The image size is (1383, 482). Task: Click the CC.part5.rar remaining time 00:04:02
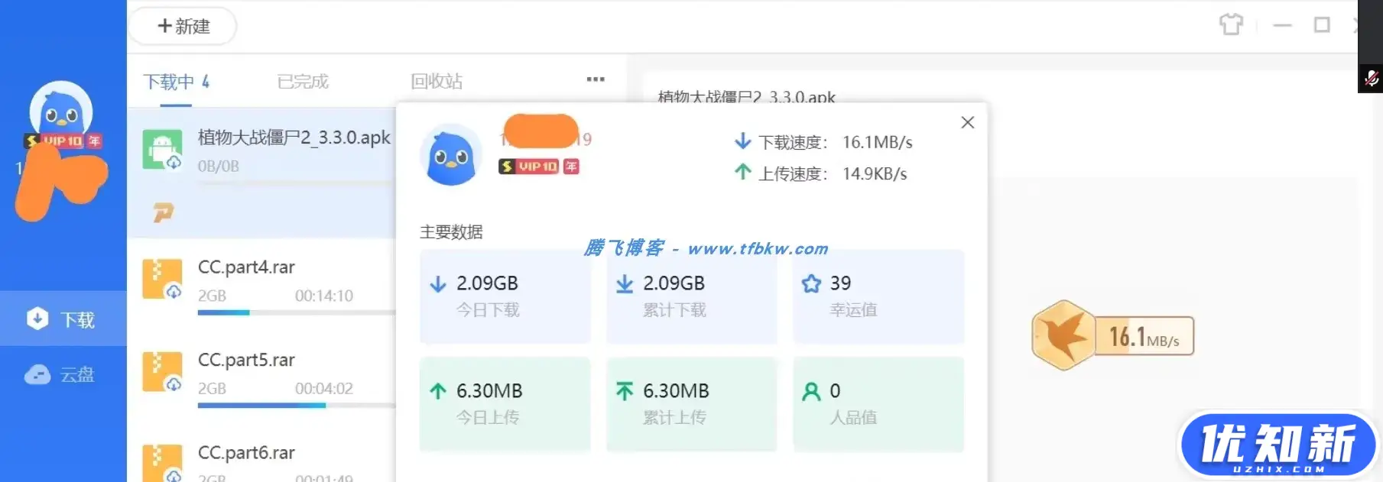click(324, 388)
